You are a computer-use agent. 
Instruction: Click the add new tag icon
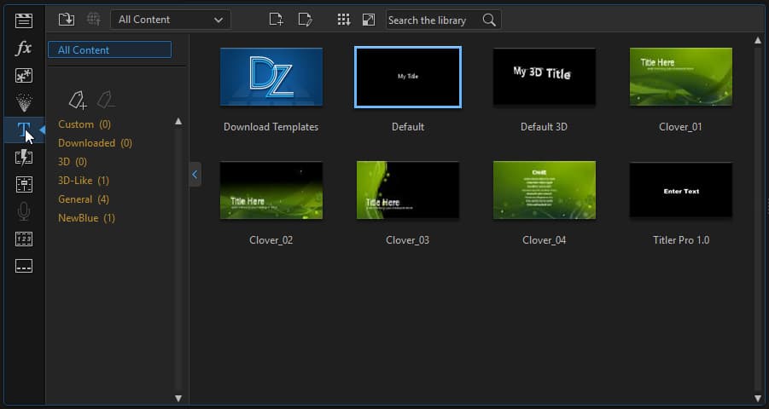tap(78, 101)
